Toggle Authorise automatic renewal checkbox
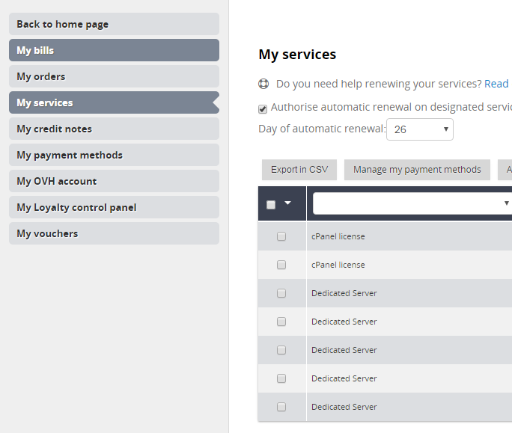 click(263, 109)
